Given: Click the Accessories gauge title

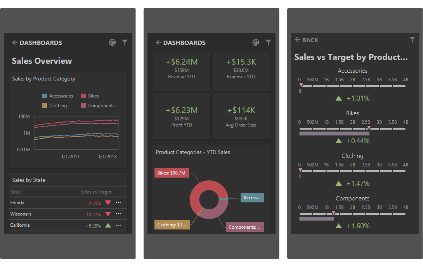Looking at the screenshot, I should coord(353,71).
